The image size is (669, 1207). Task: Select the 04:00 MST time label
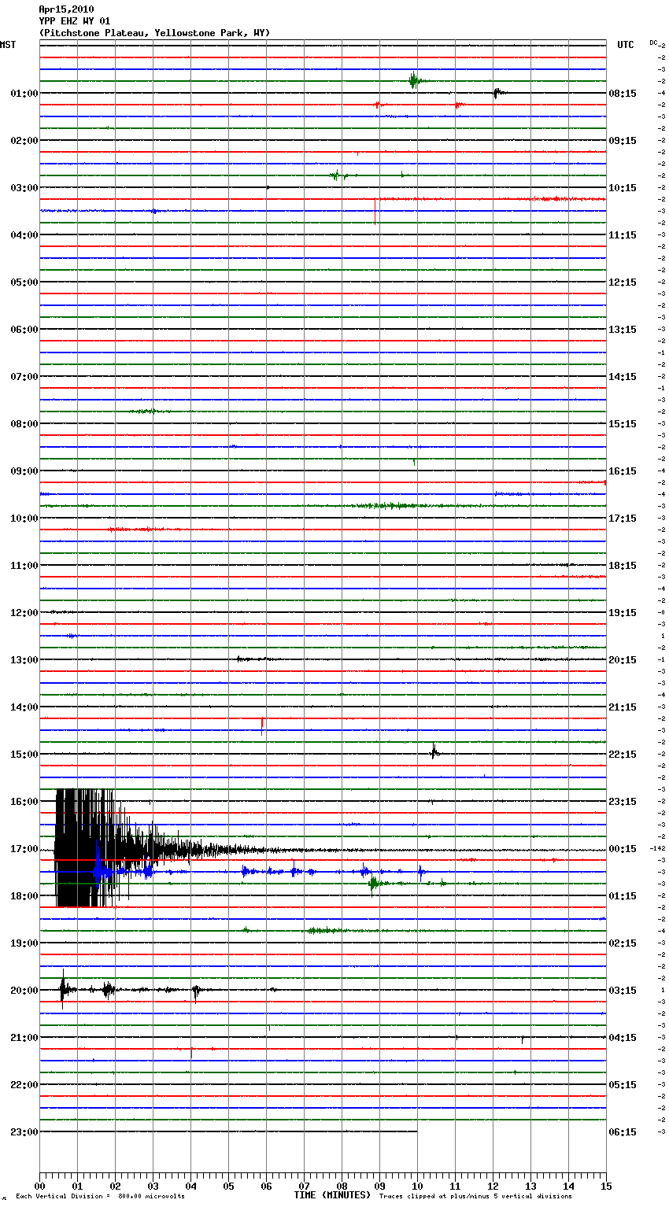(24, 235)
